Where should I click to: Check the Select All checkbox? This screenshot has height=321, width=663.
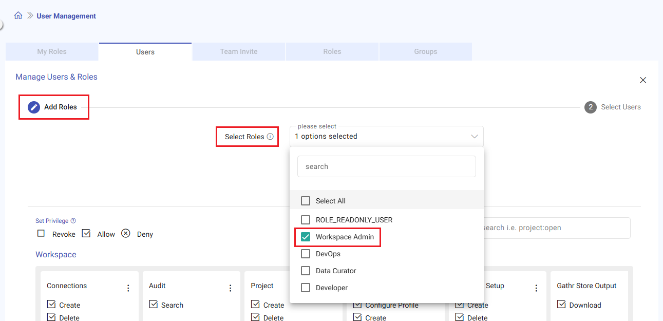[306, 201]
